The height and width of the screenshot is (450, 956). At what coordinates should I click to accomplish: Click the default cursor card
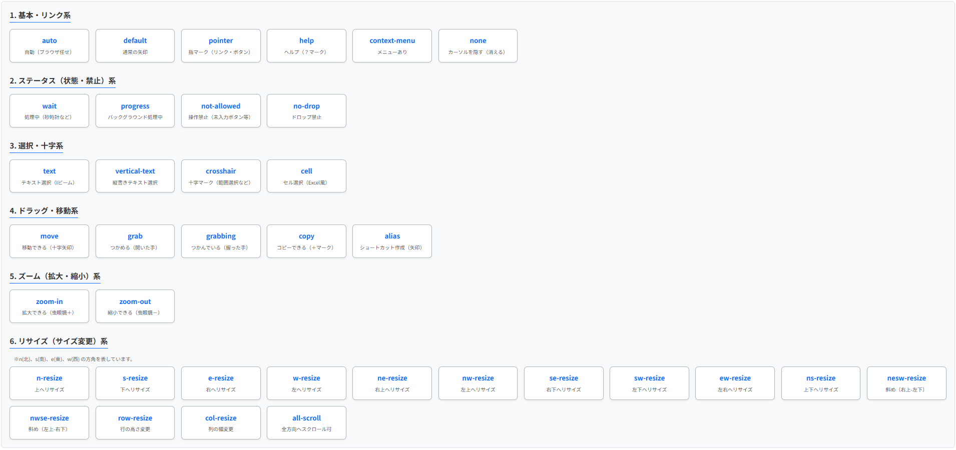pos(135,45)
